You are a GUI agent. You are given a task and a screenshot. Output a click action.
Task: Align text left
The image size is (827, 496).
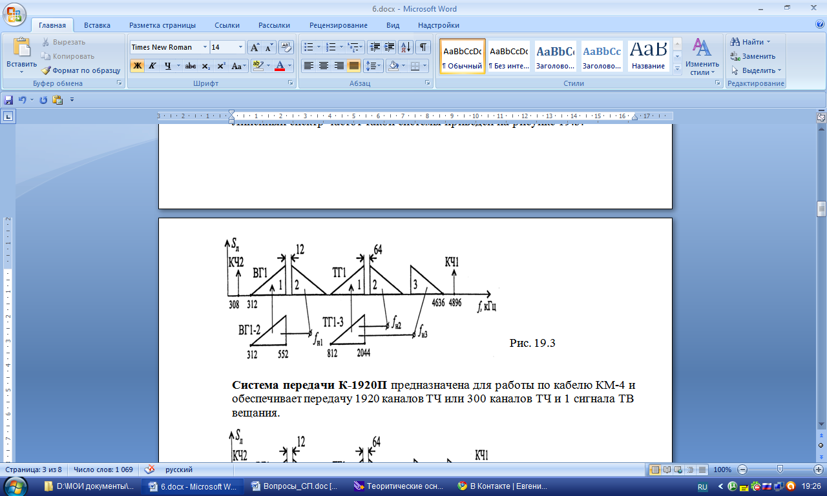click(309, 66)
